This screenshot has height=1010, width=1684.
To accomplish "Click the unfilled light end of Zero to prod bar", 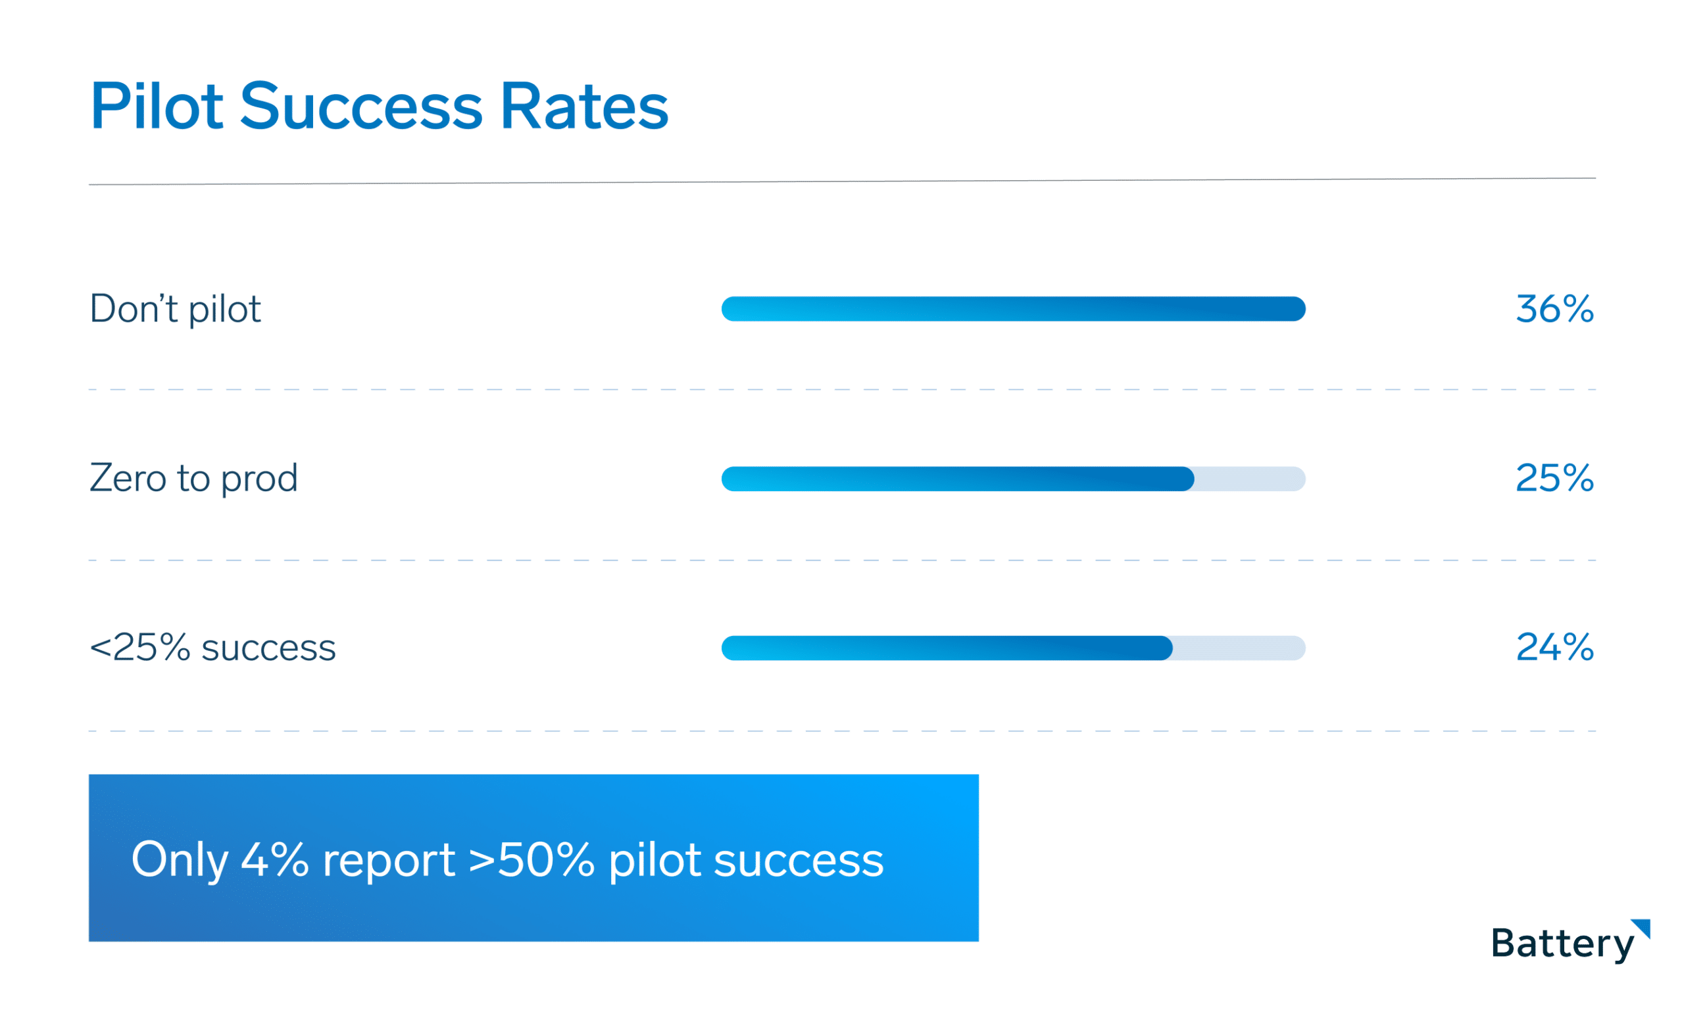I will [x=1249, y=479].
